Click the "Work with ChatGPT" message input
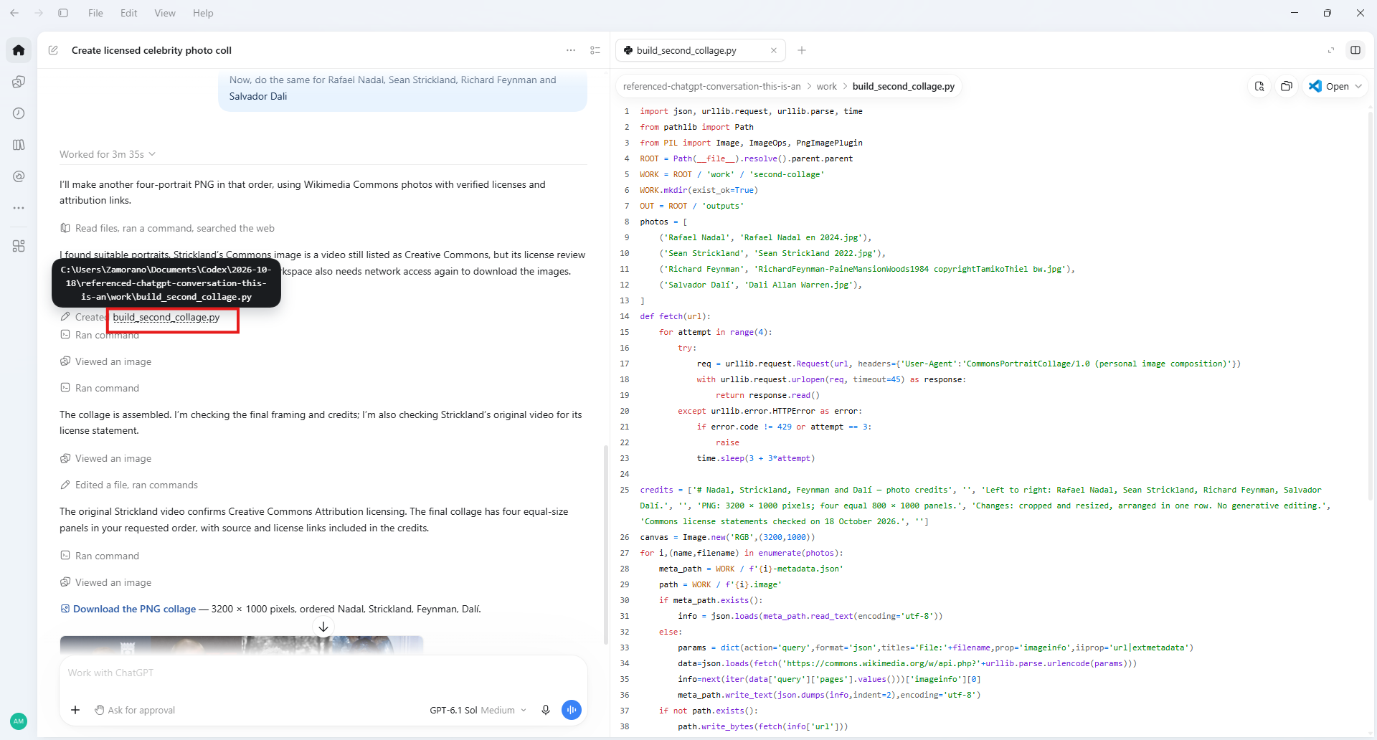 323,673
